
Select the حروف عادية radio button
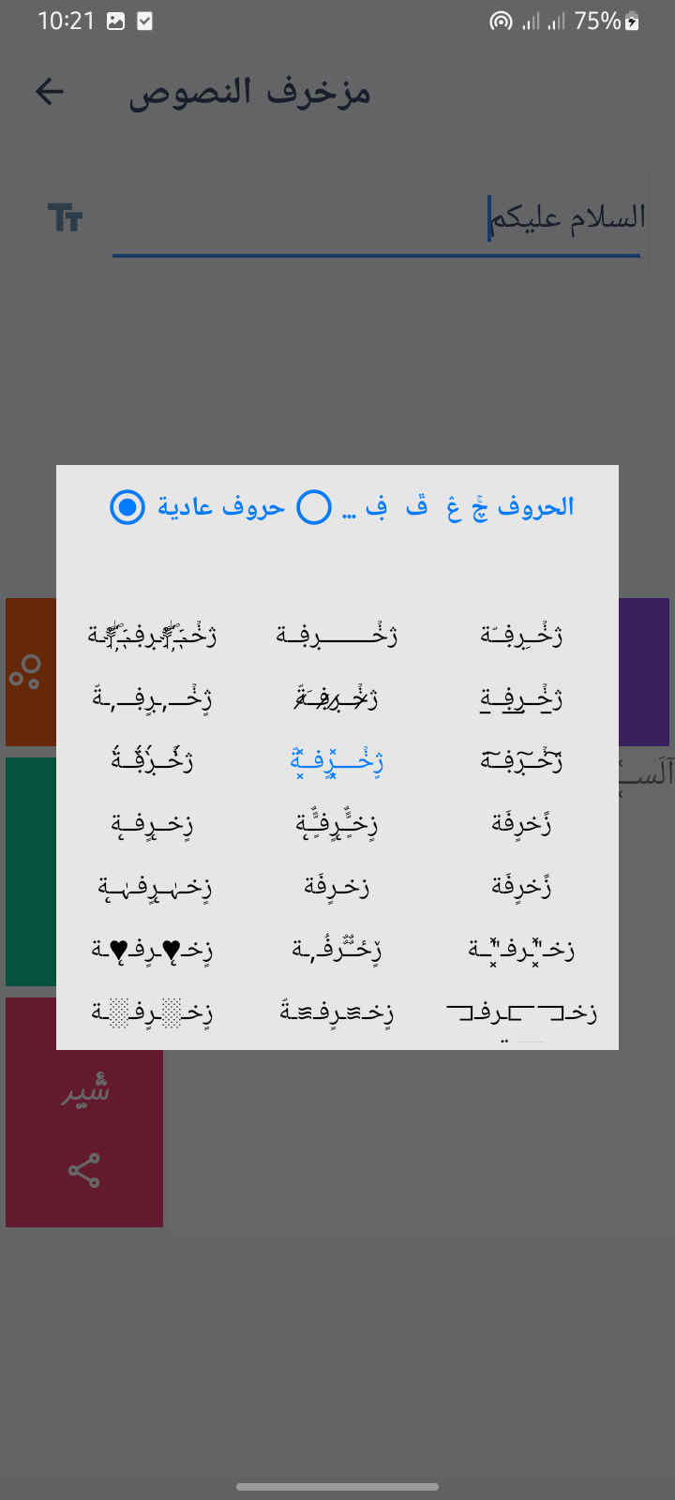point(127,507)
